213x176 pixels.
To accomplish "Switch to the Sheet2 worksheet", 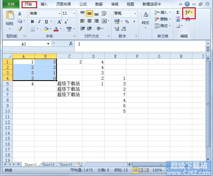I will coord(48,165).
